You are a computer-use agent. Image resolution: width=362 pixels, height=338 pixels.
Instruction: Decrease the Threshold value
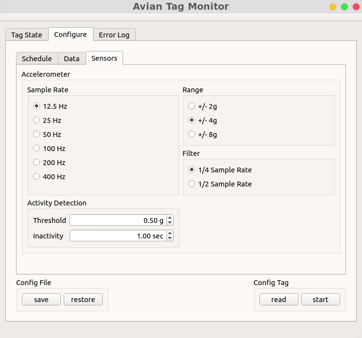(170, 222)
